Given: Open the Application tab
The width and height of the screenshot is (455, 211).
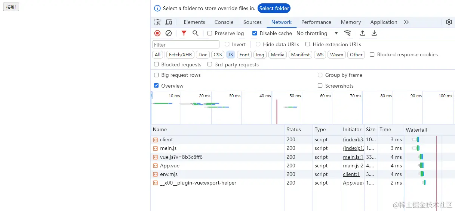Looking at the screenshot, I should pyautogui.click(x=384, y=22).
